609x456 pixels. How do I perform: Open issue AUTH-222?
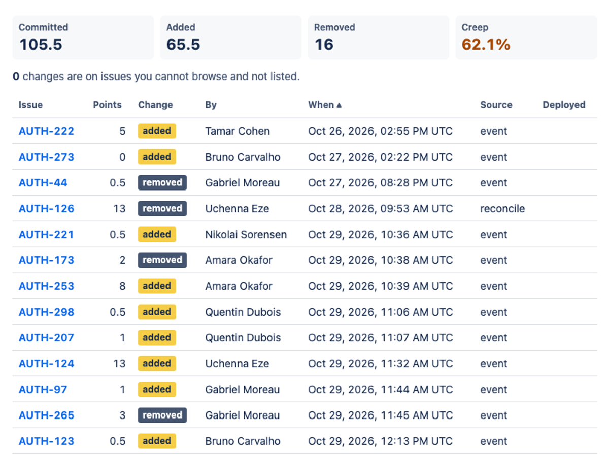click(46, 131)
